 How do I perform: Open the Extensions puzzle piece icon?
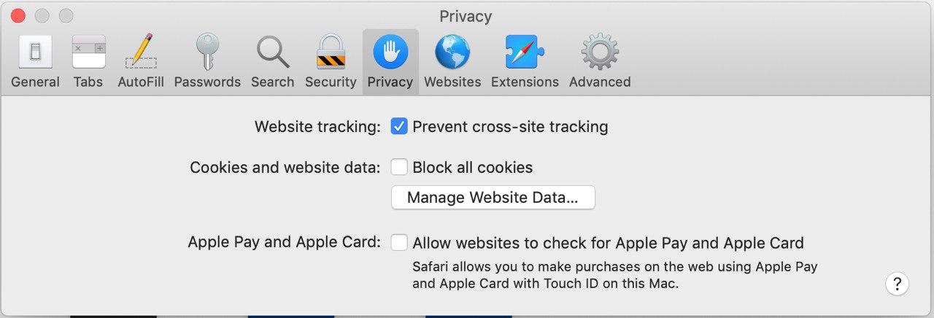525,53
